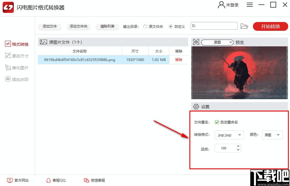Click the 添加文件 button
The width and height of the screenshot is (290, 186).
click(50, 26)
